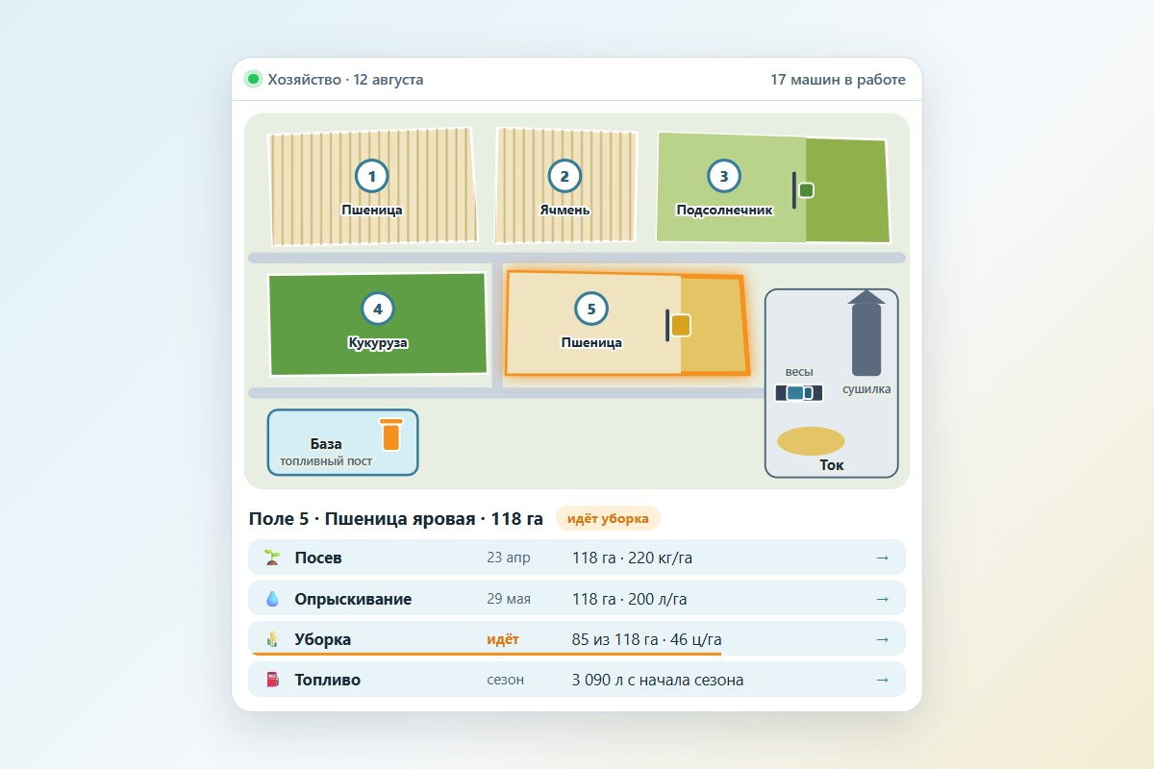
Task: Click the 29 мая spraying date
Action: tap(509, 599)
